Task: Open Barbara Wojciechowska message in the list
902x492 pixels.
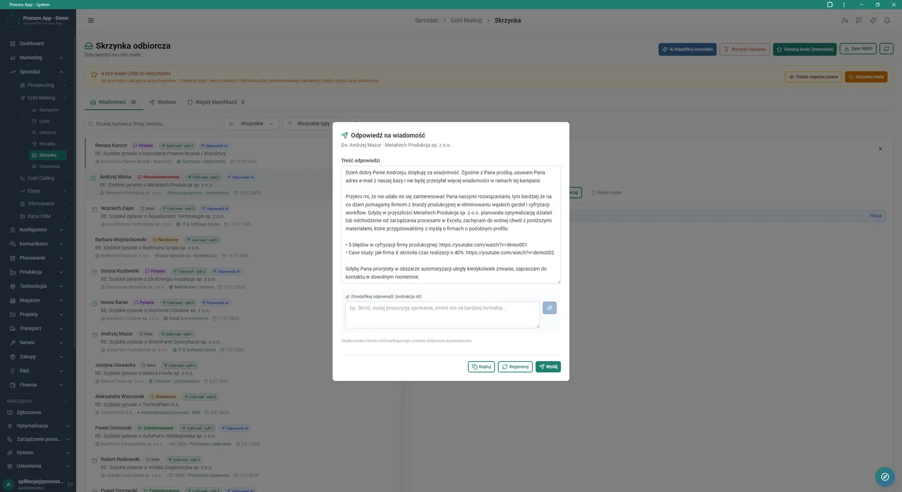Action: tap(242, 248)
